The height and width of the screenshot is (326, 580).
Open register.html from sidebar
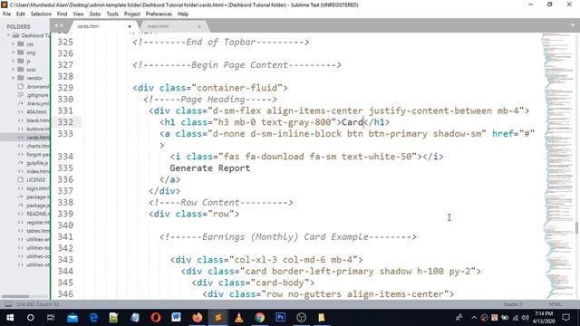click(37, 223)
